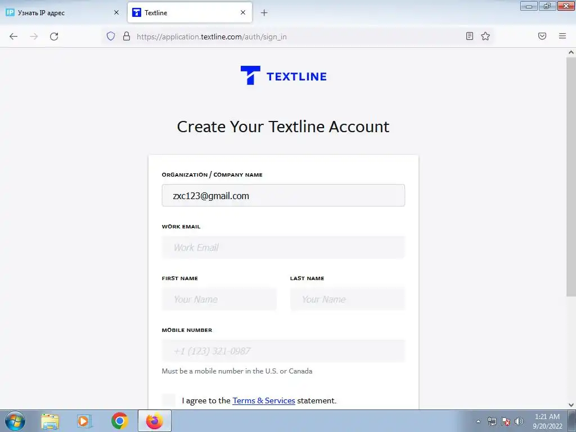The image size is (576, 432).
Task: Open Windows Explorer from taskbar
Action: coord(50,421)
